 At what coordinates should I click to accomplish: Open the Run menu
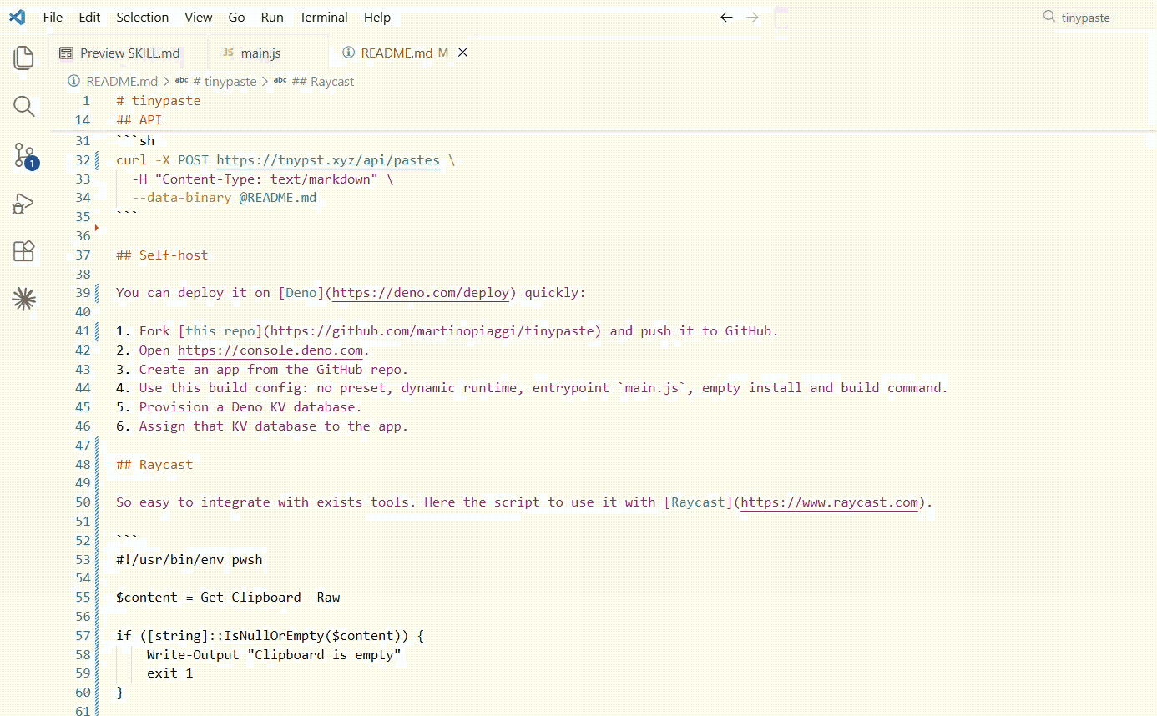[x=272, y=17]
